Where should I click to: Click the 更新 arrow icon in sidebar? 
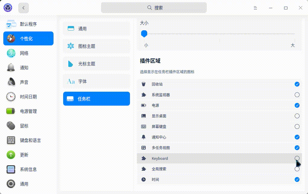click(11, 155)
